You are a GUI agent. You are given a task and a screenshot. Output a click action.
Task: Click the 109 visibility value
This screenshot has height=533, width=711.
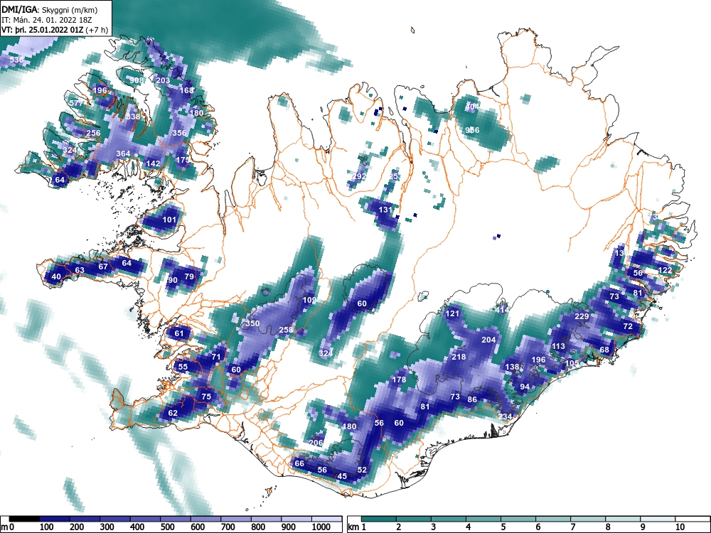point(309,300)
